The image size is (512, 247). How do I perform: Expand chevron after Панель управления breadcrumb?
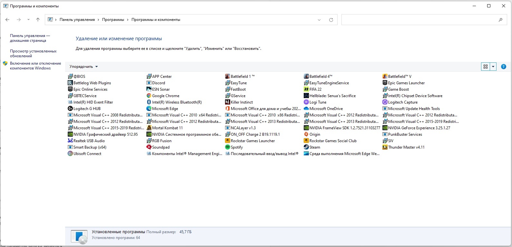[x=98, y=20]
